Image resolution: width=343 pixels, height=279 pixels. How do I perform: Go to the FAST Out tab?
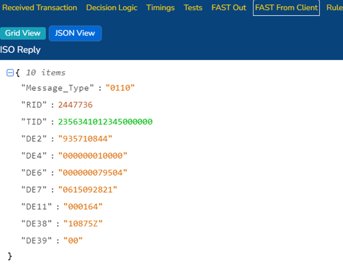point(229,8)
